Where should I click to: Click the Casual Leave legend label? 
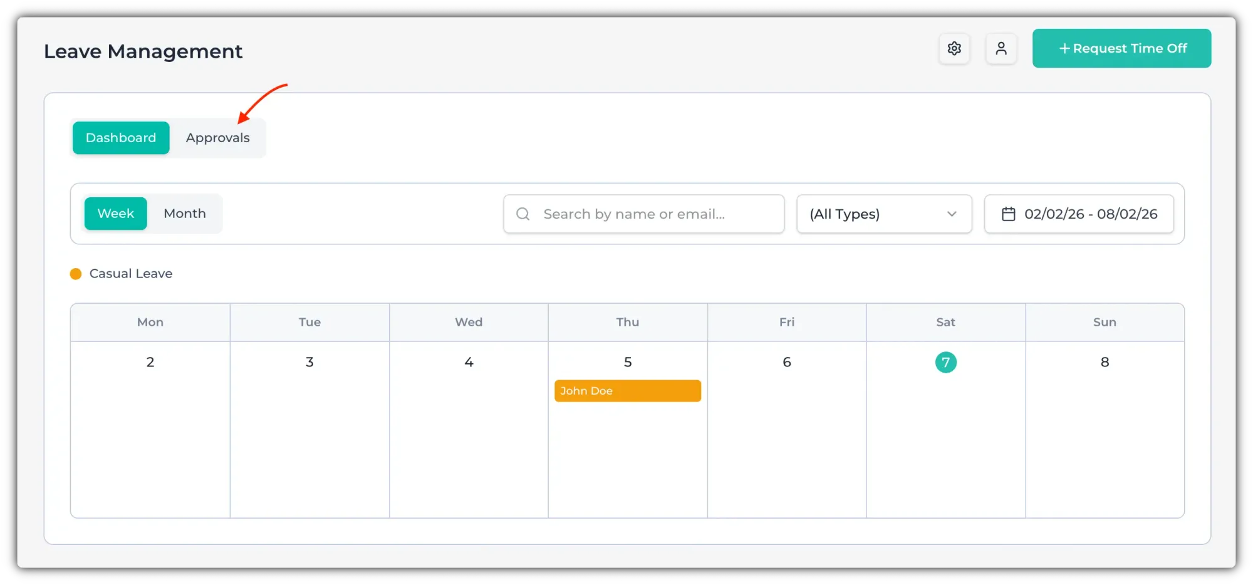pos(130,274)
